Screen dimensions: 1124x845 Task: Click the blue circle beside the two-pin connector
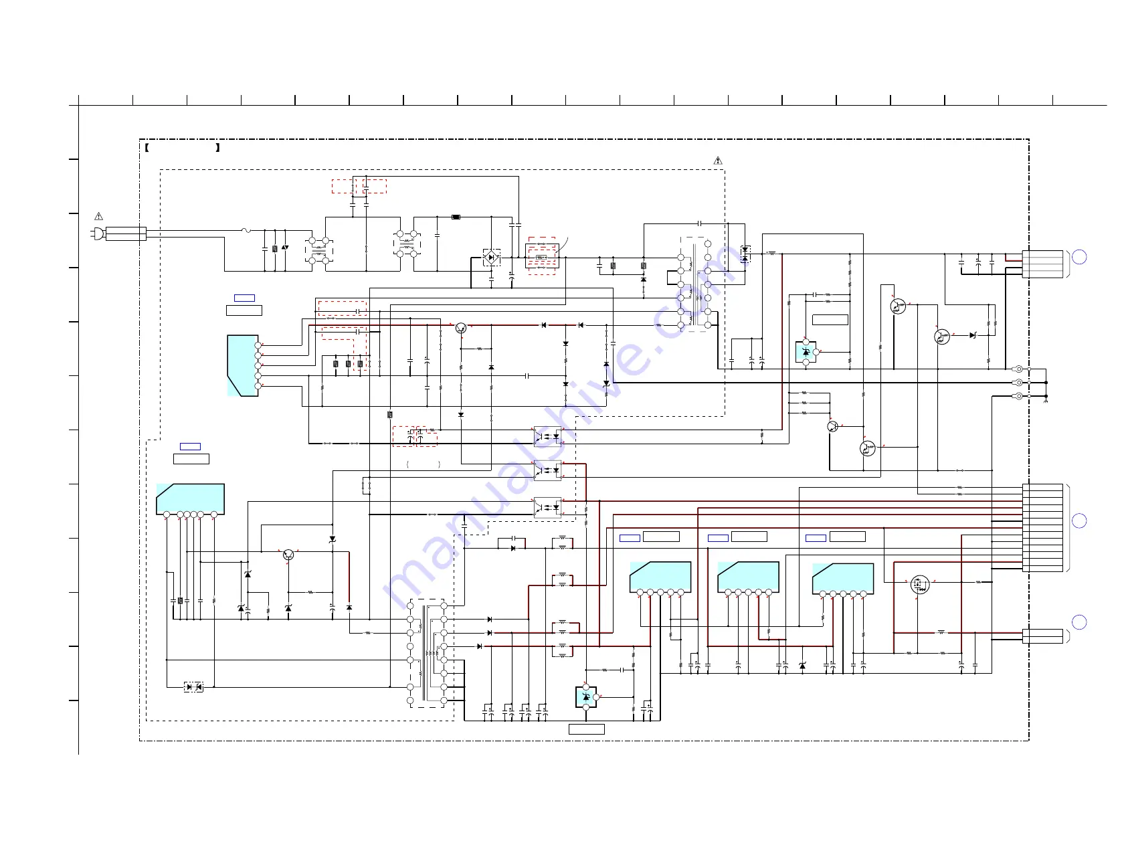1079,622
